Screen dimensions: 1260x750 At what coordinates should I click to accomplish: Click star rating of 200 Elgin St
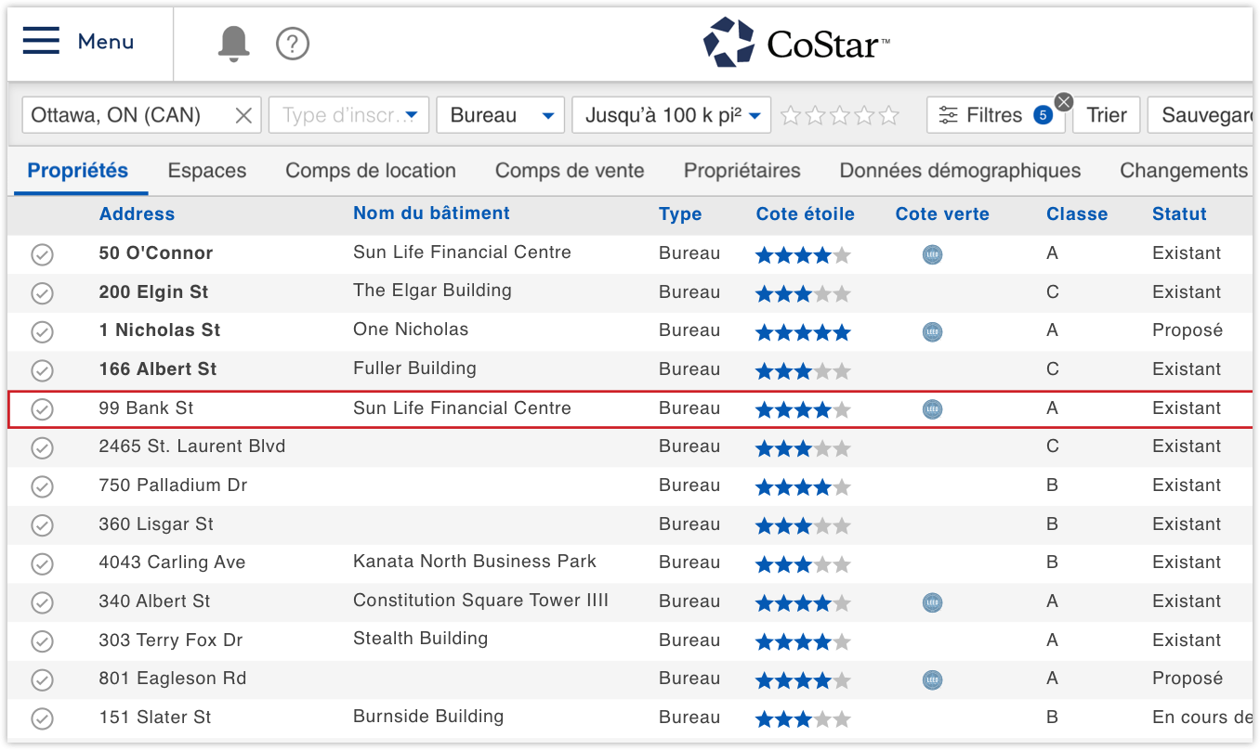(x=803, y=293)
